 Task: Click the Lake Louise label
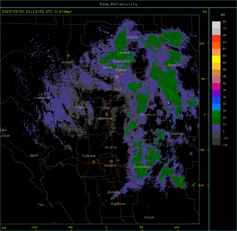tap(5, 133)
